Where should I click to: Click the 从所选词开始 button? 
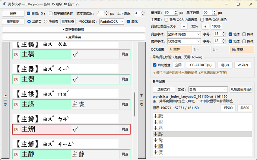point(241,90)
